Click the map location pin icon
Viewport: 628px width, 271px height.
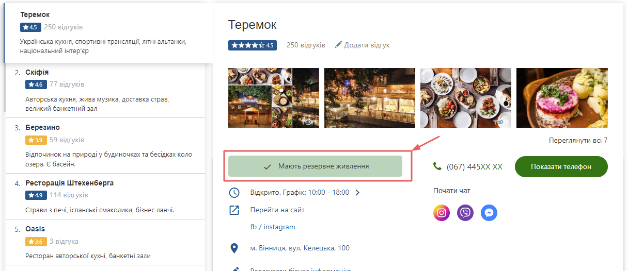234,248
